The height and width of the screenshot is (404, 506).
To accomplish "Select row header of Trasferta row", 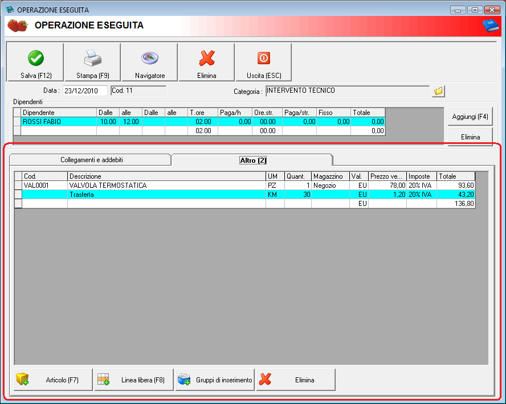I will (18, 194).
